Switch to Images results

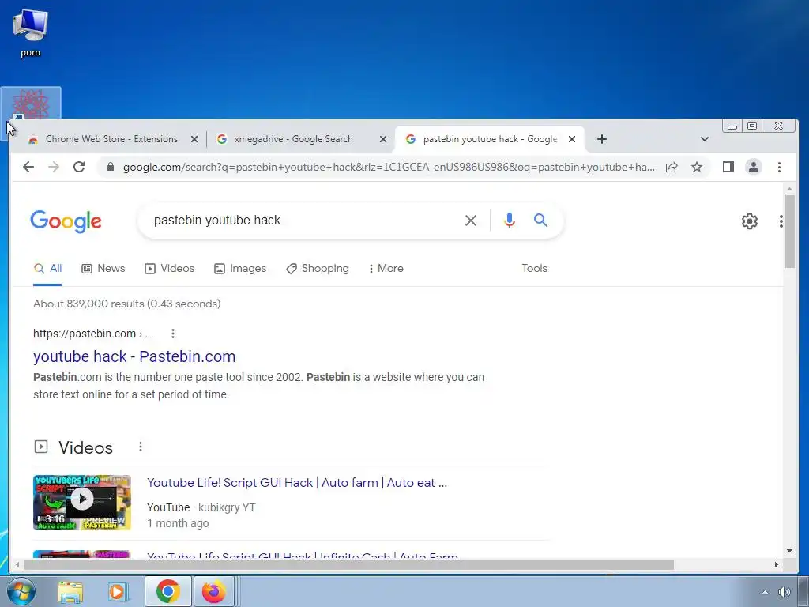[240, 269]
